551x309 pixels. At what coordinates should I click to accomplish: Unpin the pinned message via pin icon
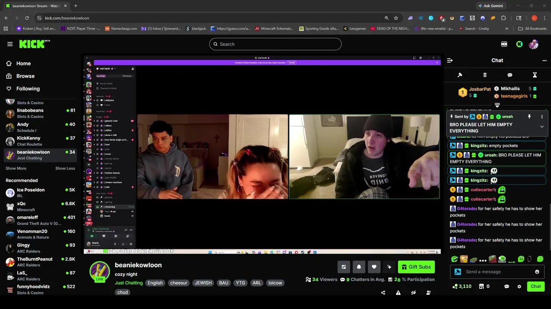(x=529, y=117)
